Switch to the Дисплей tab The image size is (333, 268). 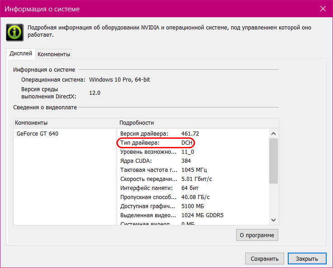tap(21, 53)
